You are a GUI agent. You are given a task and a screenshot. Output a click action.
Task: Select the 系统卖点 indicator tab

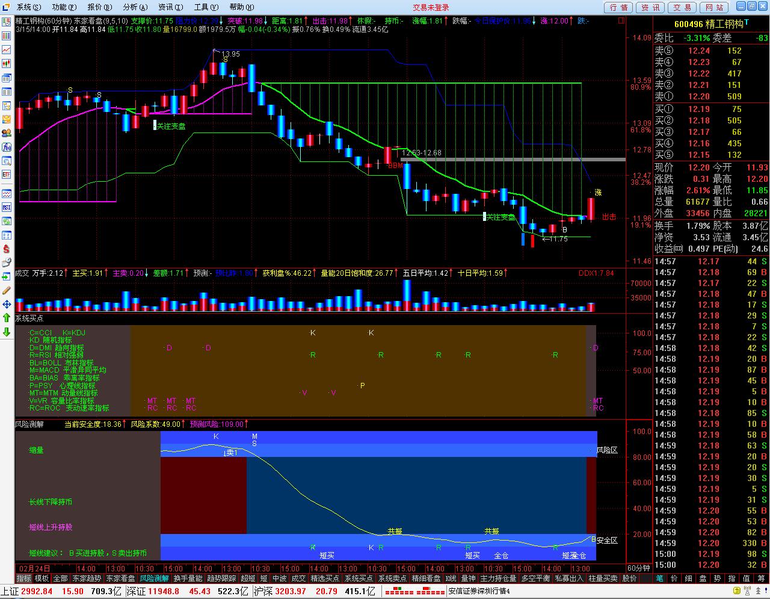tap(392, 579)
